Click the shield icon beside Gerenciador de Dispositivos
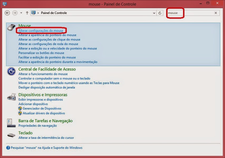The image size is (225, 158). (x=20, y=108)
